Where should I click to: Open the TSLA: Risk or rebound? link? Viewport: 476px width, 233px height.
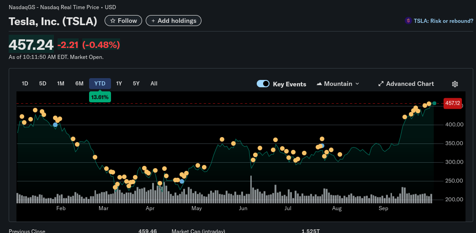point(443,21)
